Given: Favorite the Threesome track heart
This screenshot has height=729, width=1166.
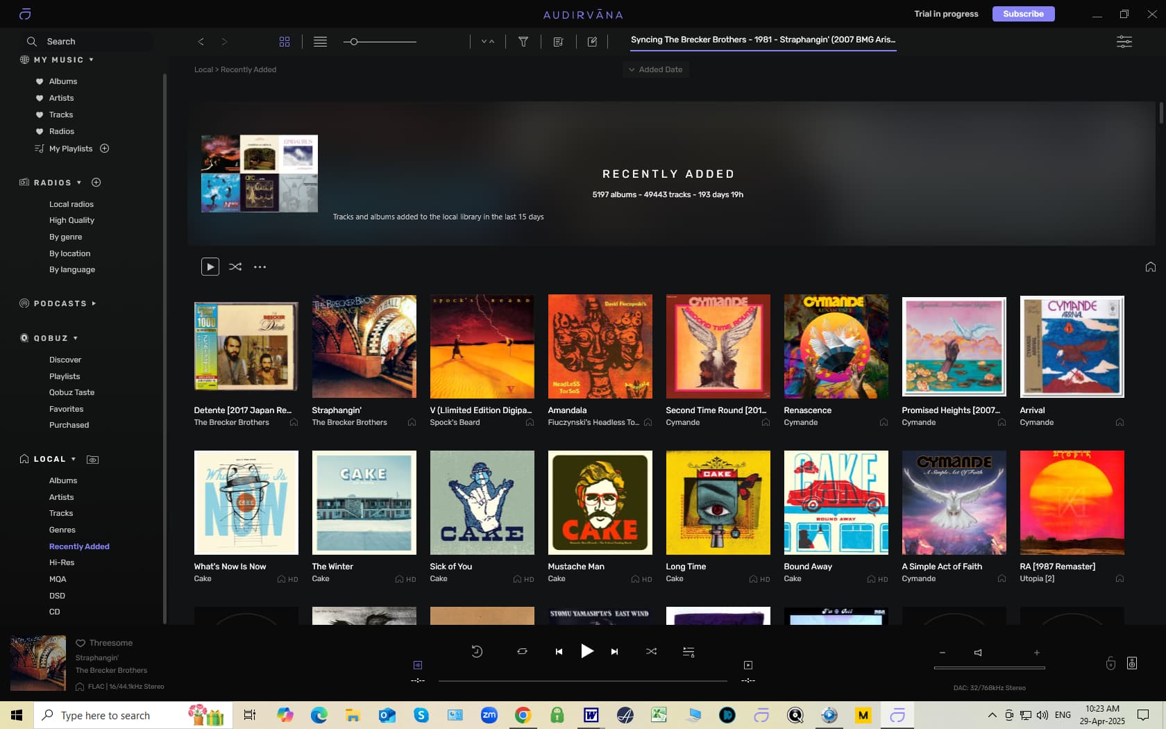Looking at the screenshot, I should pos(81,643).
